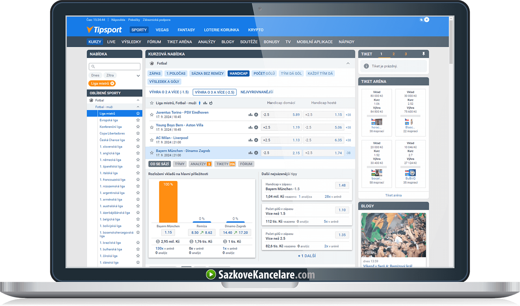Select 'VÝHRA O 2 A VÍCE (-1.5)' option
520x306 pixels.
point(169,92)
